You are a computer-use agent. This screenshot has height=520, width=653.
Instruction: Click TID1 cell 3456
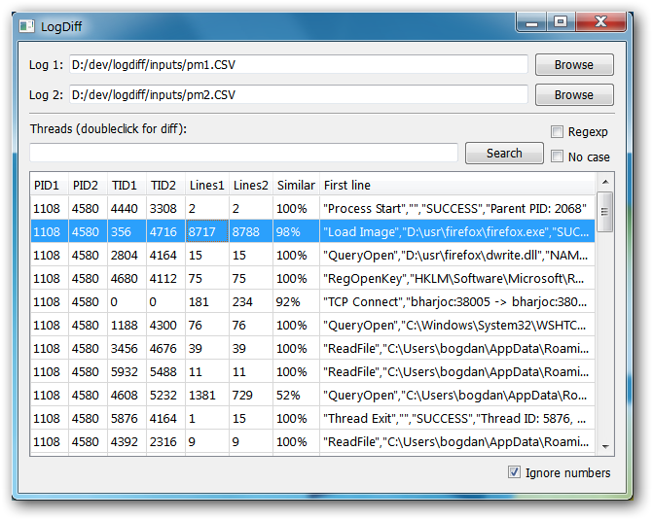pyautogui.click(x=127, y=348)
